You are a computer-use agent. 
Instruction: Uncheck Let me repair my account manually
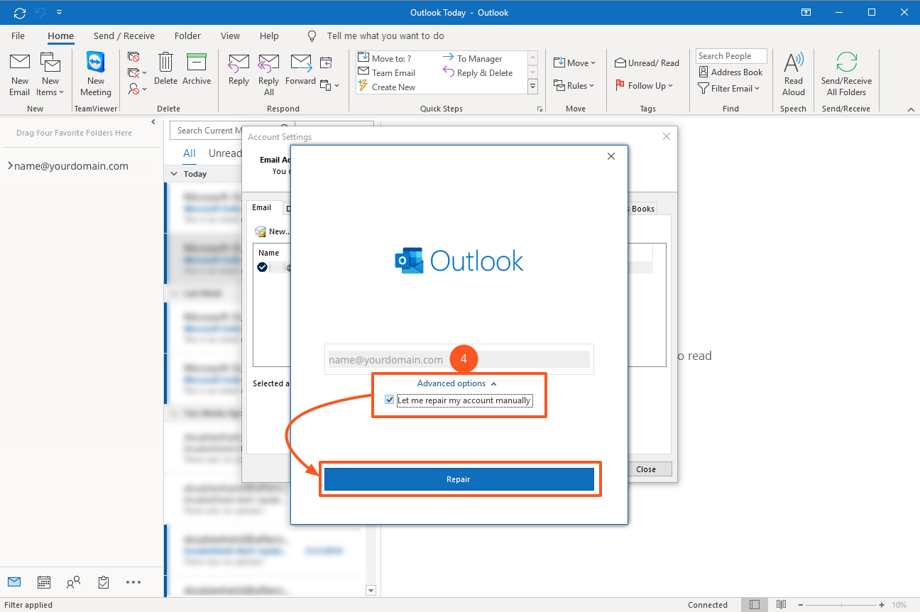tap(389, 400)
